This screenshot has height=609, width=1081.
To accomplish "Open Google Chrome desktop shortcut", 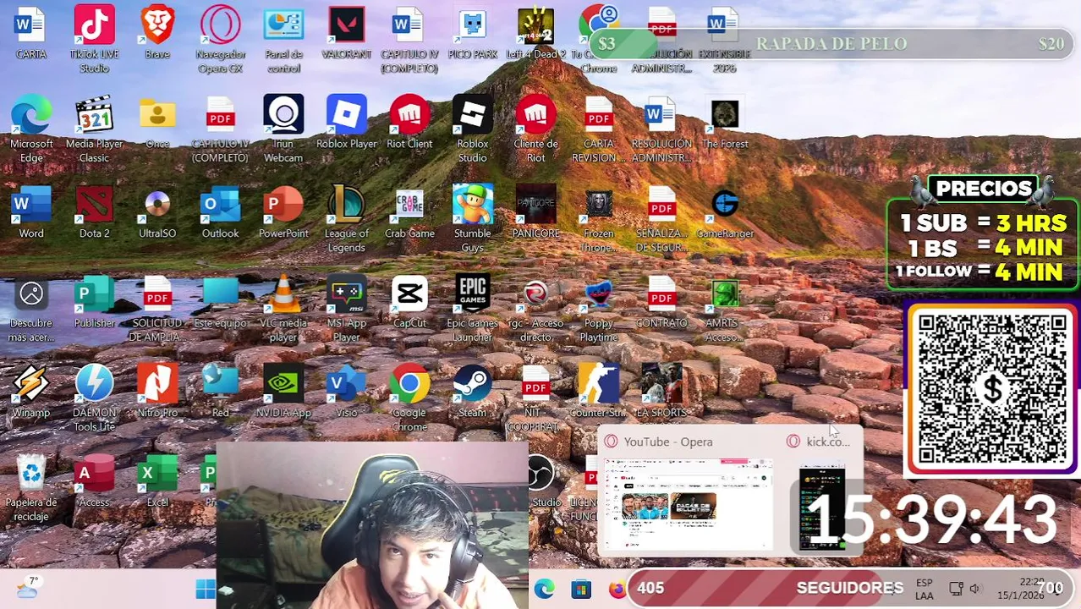I will pos(409,398).
